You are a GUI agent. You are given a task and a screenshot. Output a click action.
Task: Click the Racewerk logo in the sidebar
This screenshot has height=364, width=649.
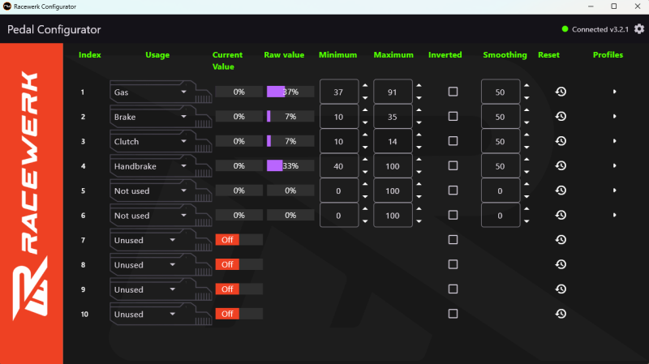click(30, 196)
